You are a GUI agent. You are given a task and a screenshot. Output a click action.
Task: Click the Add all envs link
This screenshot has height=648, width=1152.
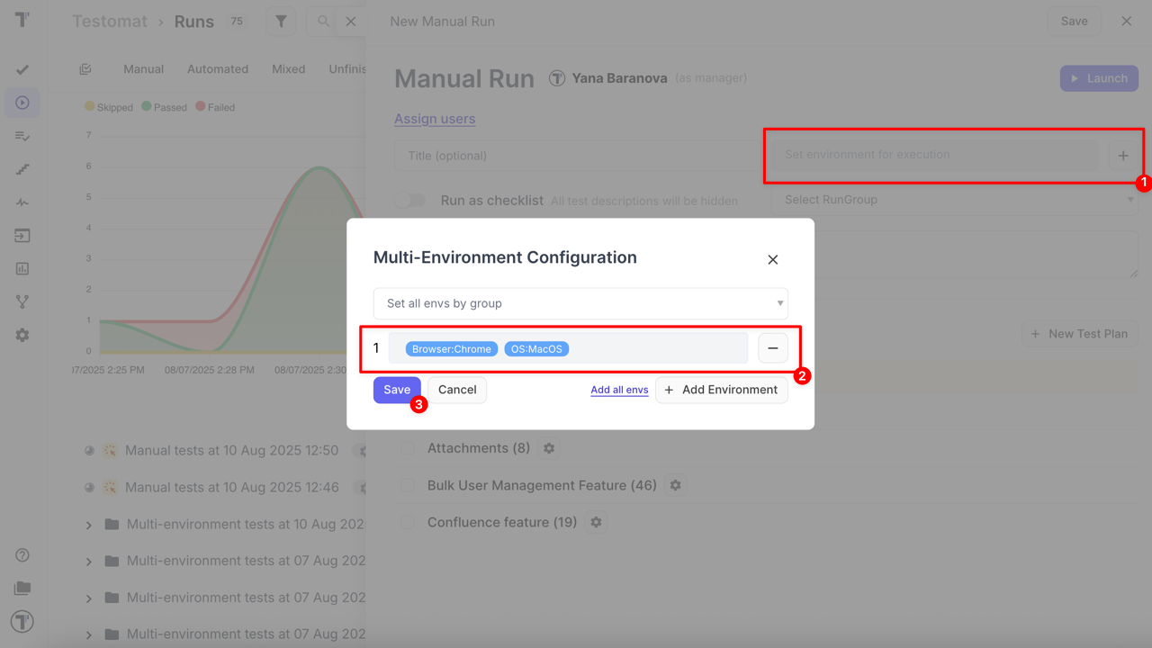point(619,390)
